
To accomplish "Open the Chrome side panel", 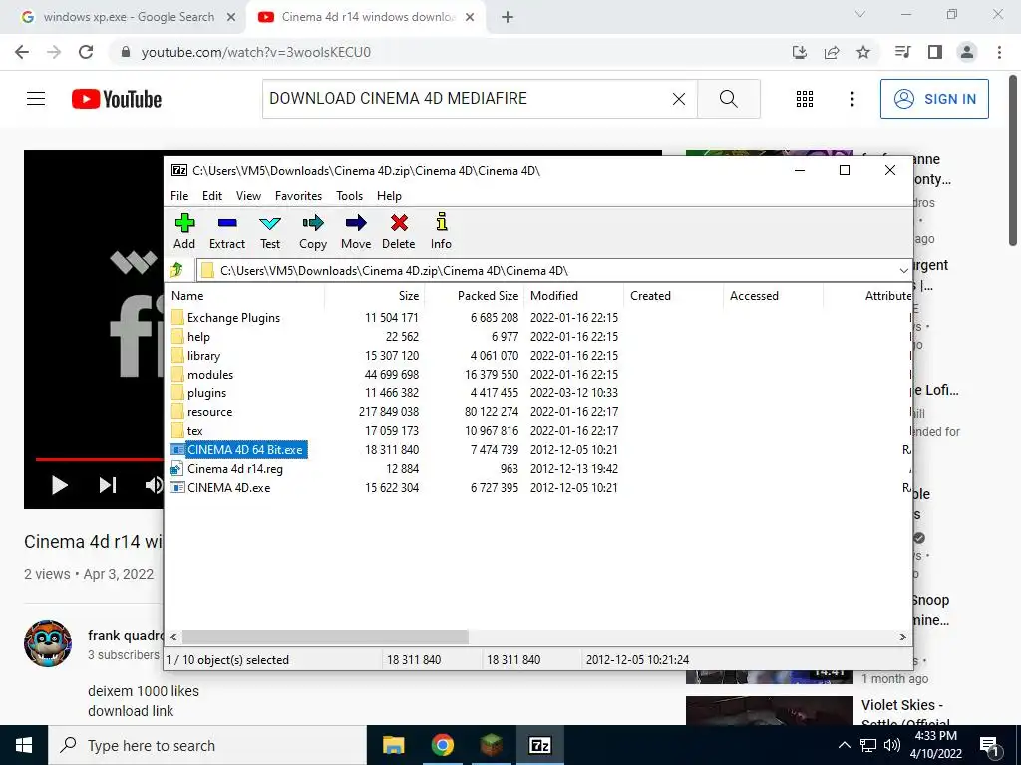I will [x=935, y=52].
